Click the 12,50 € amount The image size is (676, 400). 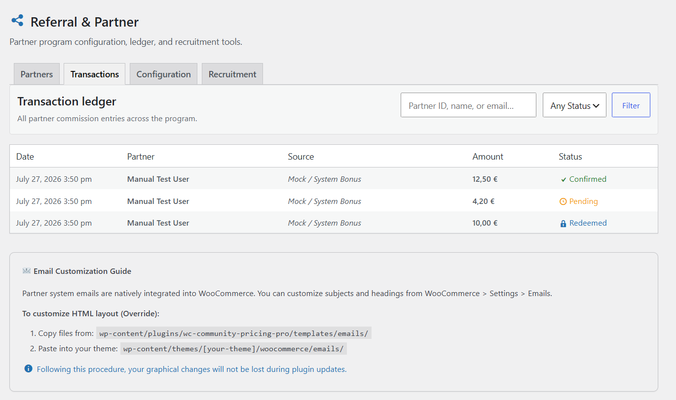pyautogui.click(x=485, y=179)
